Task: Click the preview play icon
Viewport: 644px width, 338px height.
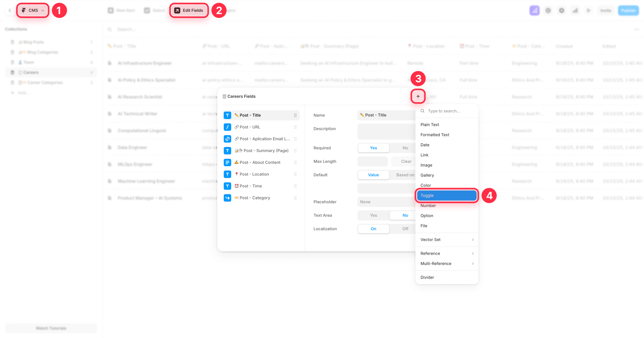Action: point(588,10)
